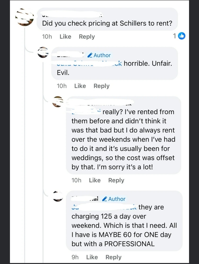The height and width of the screenshot is (264, 199).
Task: Like the "Did you check pricing" comment
Action: click(x=65, y=37)
